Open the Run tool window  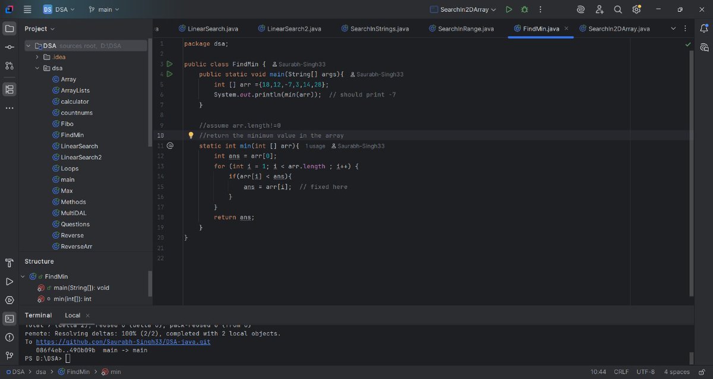[10, 282]
